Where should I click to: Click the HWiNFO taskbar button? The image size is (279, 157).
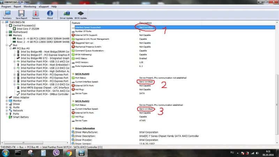click(82, 153)
